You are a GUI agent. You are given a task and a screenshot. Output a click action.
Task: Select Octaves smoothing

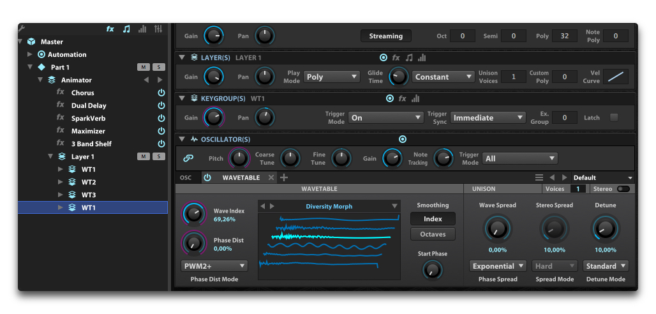433,234
